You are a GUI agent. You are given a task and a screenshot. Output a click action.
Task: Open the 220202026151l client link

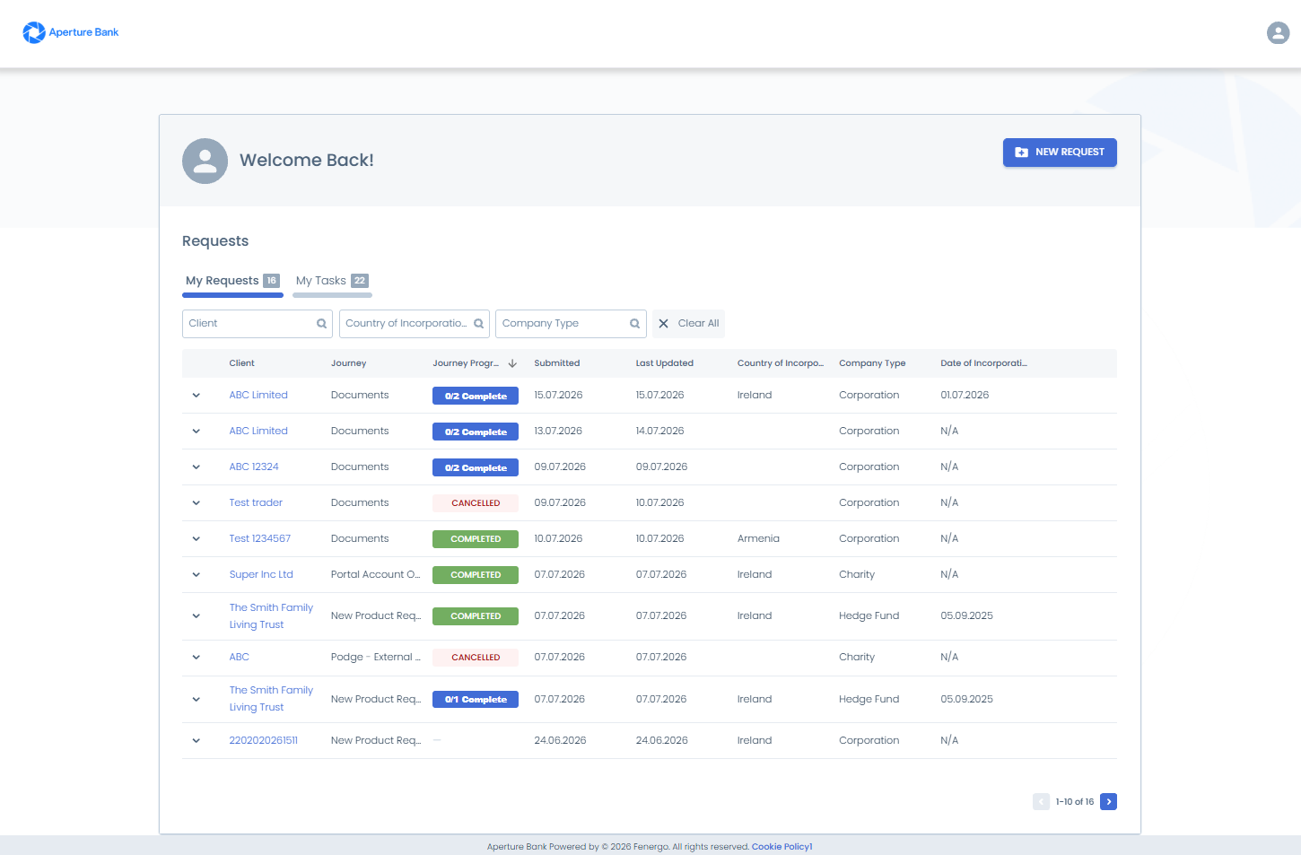(x=263, y=741)
